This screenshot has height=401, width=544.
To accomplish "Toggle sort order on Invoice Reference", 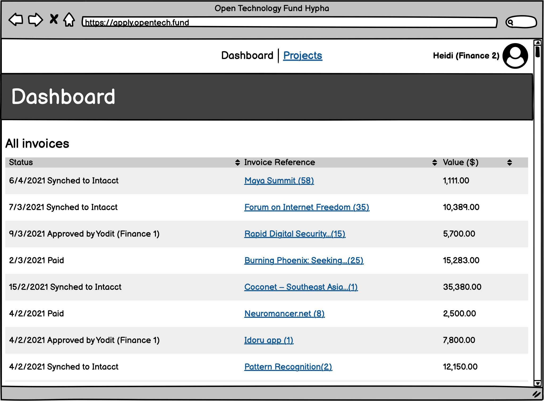I will pyautogui.click(x=435, y=162).
